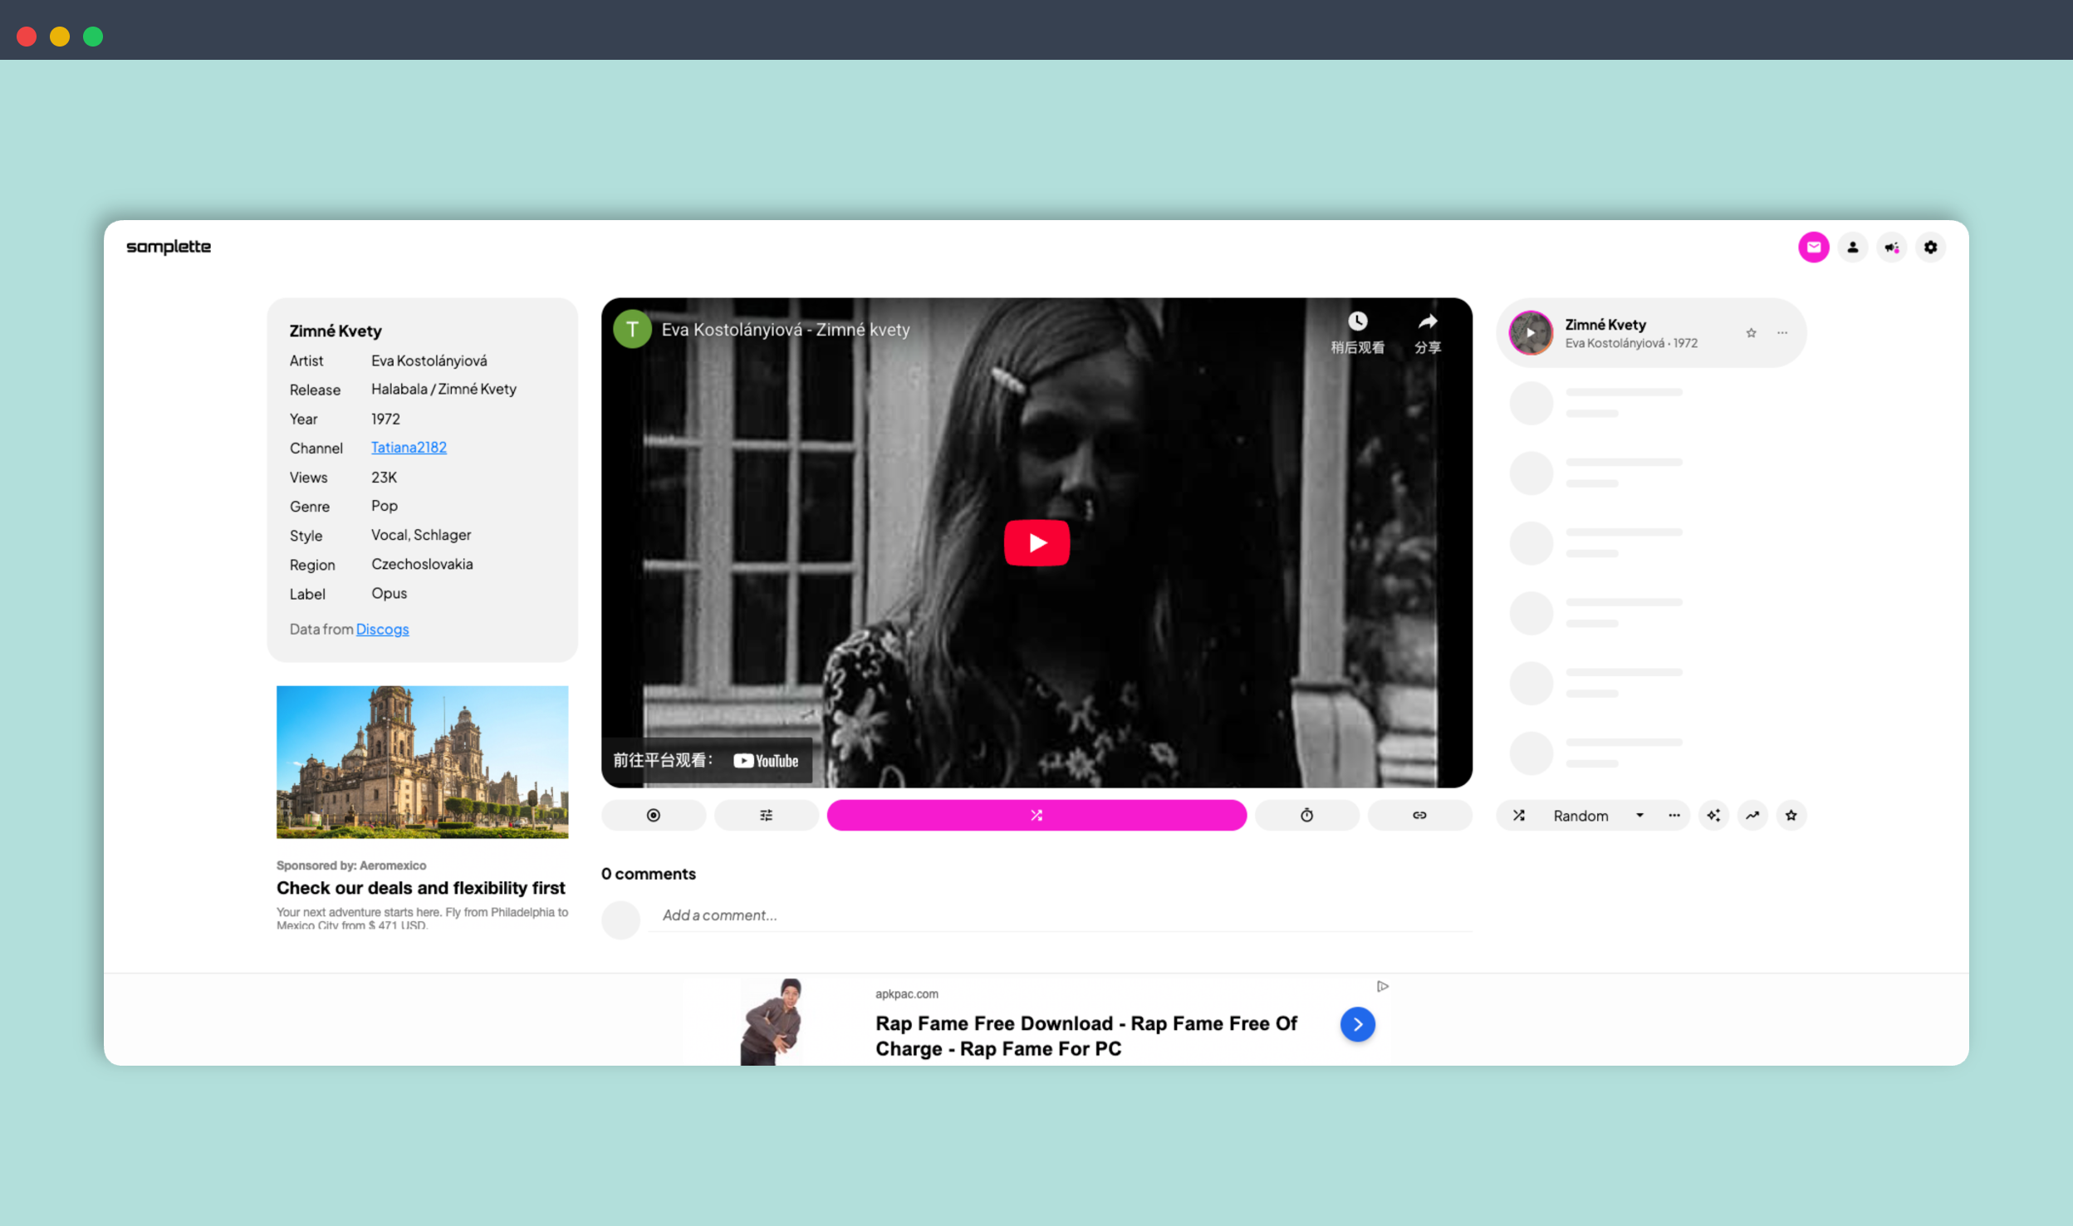
Task: Copy link with chain icon button
Action: click(1419, 815)
